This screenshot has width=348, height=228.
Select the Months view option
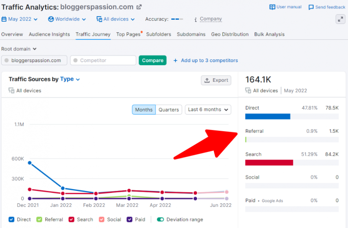tap(144, 110)
